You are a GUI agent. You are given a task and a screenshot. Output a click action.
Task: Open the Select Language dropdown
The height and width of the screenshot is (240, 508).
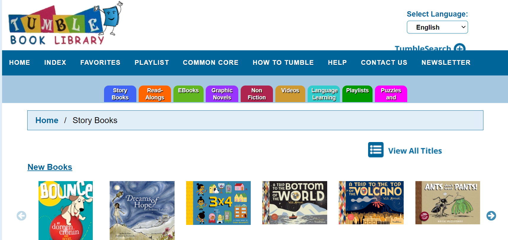click(437, 27)
